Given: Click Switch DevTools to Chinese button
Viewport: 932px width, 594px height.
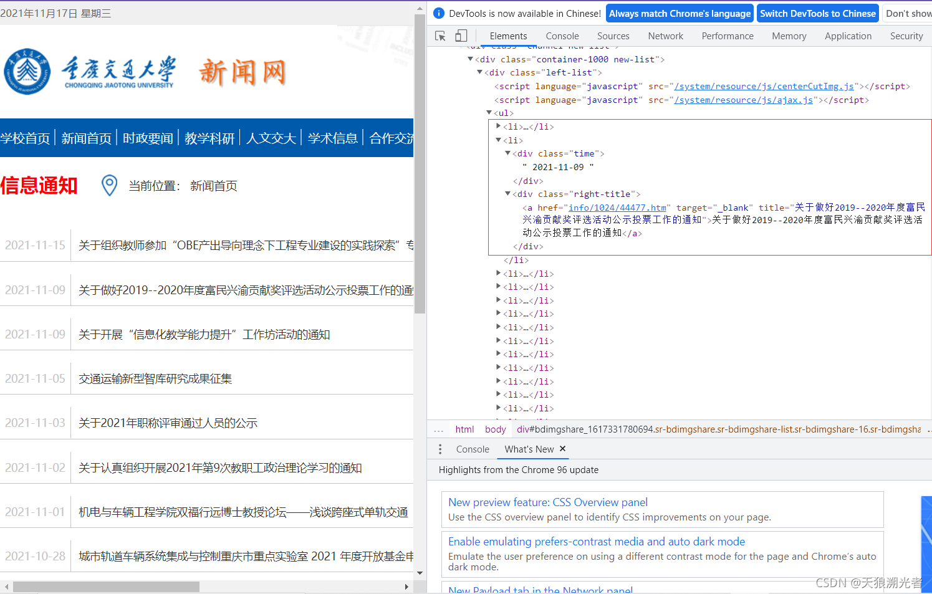Looking at the screenshot, I should click(818, 13).
